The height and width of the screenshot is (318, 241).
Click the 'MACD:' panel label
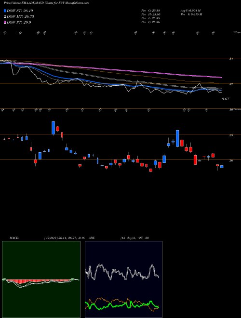(14, 238)
